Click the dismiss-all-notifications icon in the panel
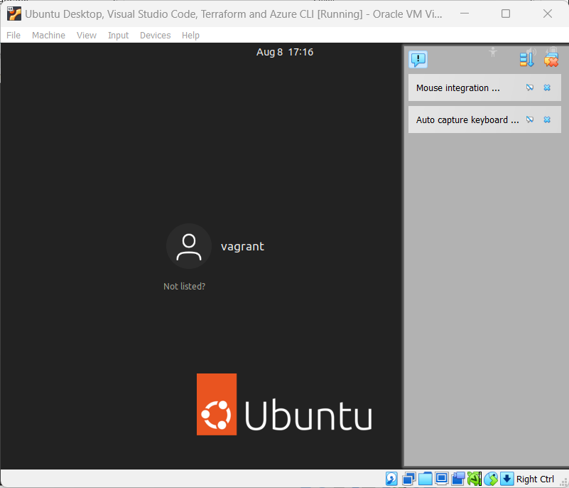Image resolution: width=569 pixels, height=488 pixels. [552, 59]
